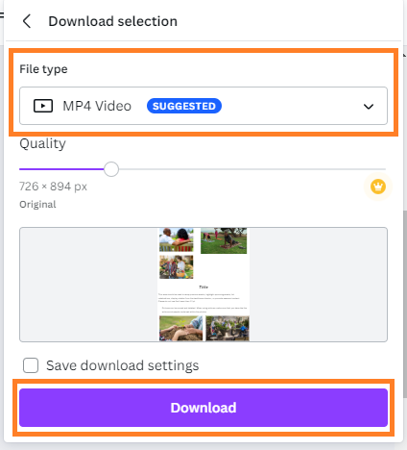The height and width of the screenshot is (450, 407).
Task: Click the Quality section label
Action: tap(42, 143)
